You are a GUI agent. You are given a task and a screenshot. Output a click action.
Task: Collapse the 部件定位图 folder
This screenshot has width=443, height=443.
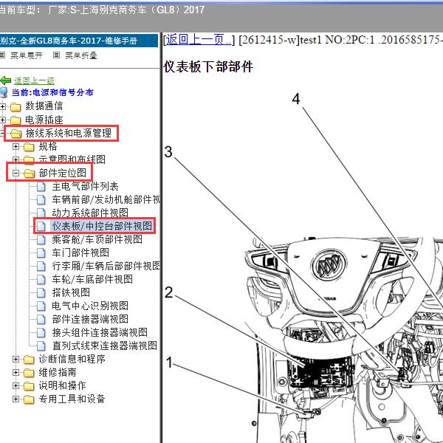16,173
